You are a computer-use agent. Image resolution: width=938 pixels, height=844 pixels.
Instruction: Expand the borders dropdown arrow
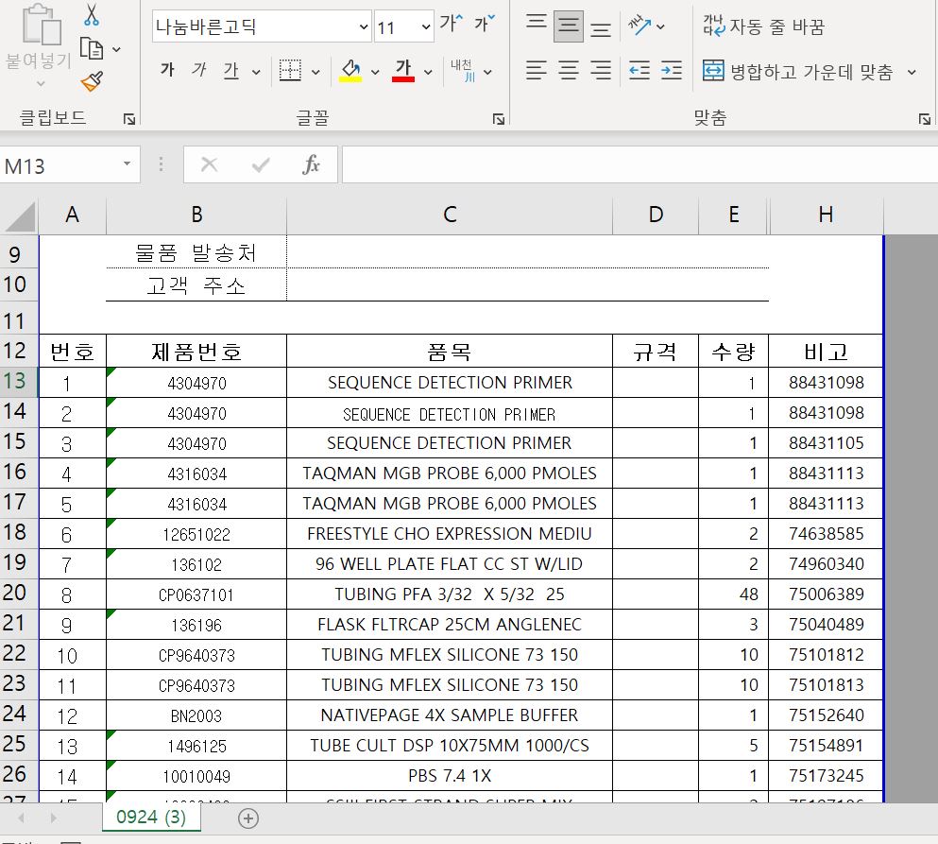pyautogui.click(x=316, y=73)
